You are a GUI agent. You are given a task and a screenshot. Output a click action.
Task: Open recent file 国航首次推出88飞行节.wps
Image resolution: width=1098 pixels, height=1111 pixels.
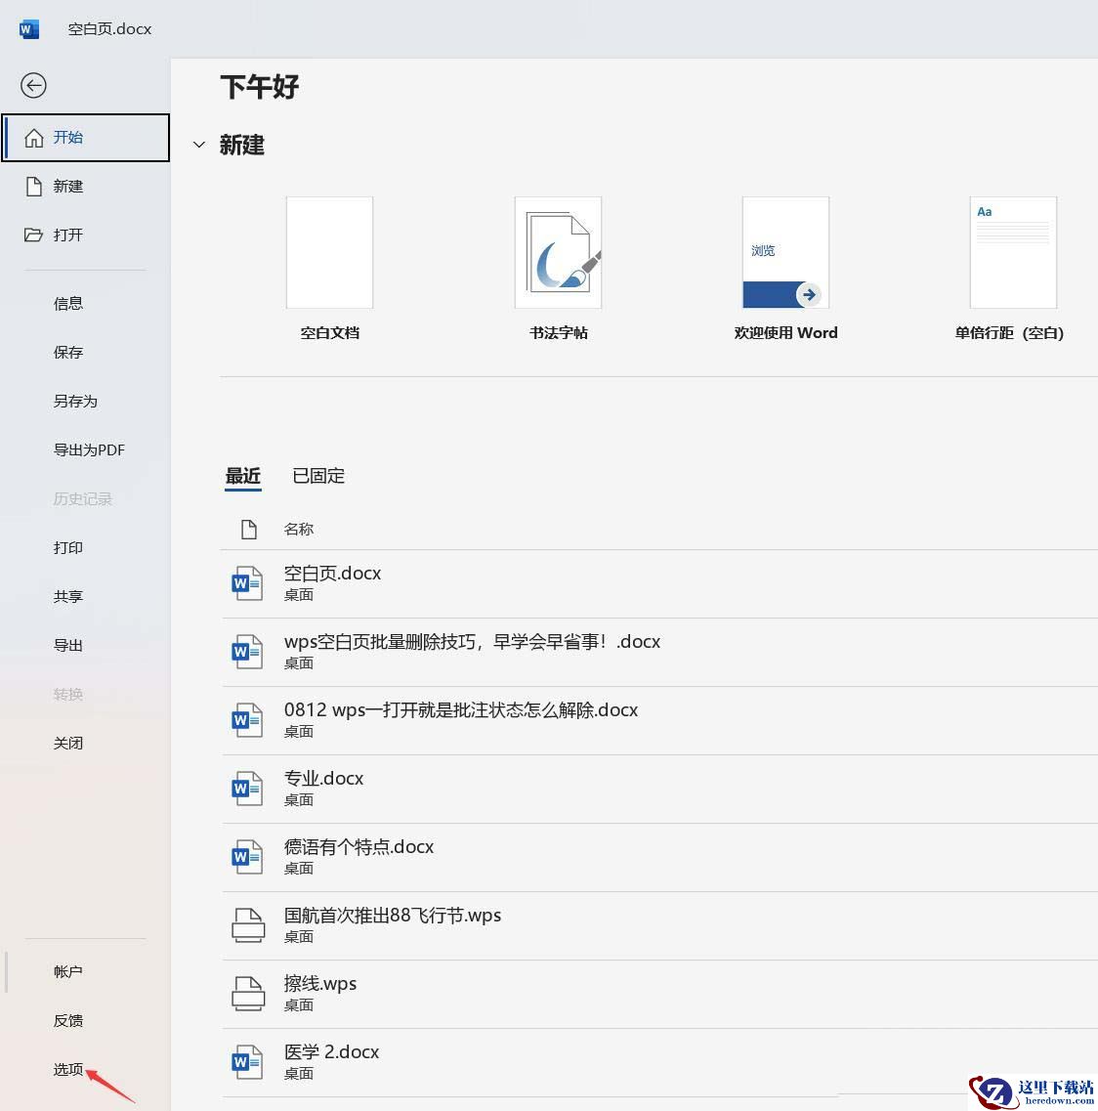tap(659, 925)
